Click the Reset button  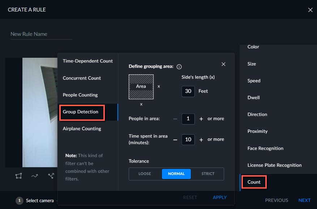pos(190,197)
